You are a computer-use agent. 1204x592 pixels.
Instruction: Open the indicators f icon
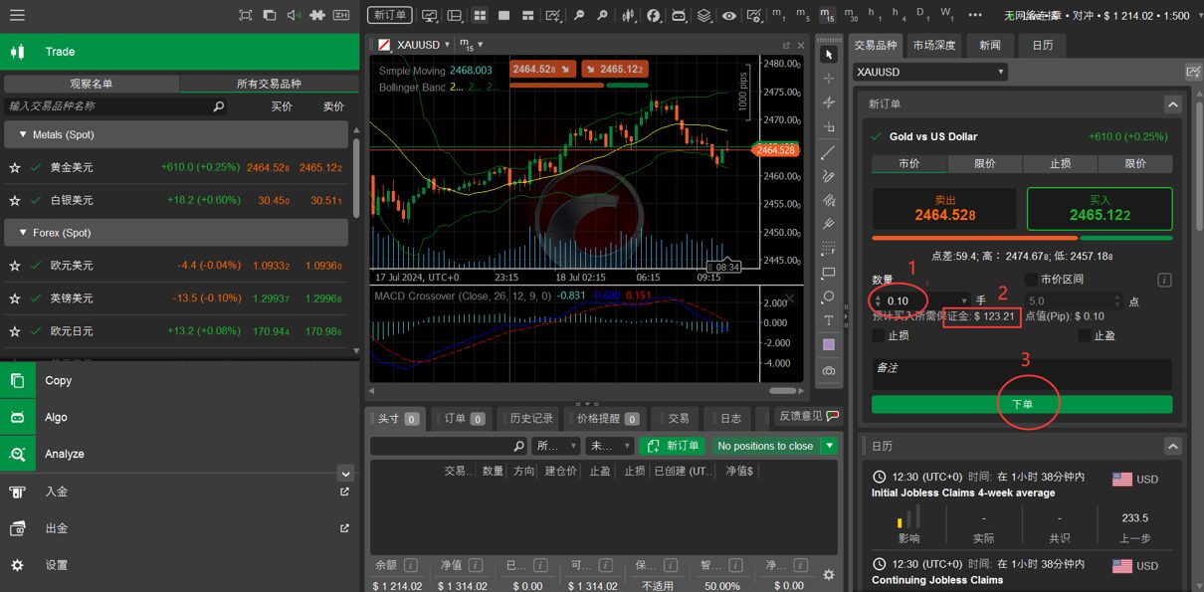coord(654,15)
